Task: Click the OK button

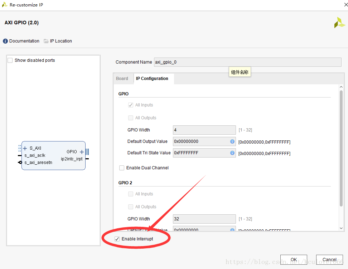Action: pos(294,259)
